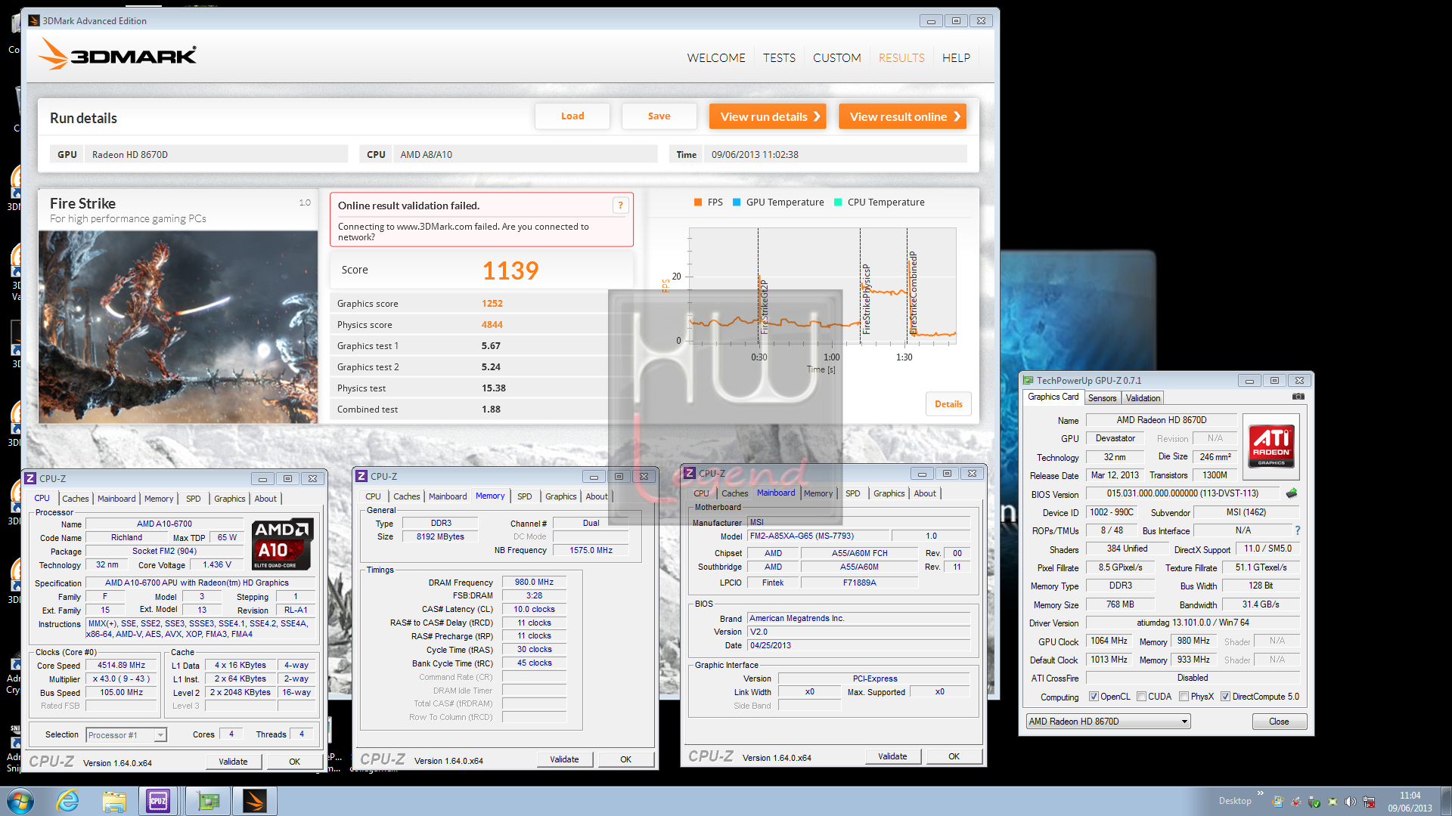Open the Processor #1 selection dropdown

[x=126, y=734]
